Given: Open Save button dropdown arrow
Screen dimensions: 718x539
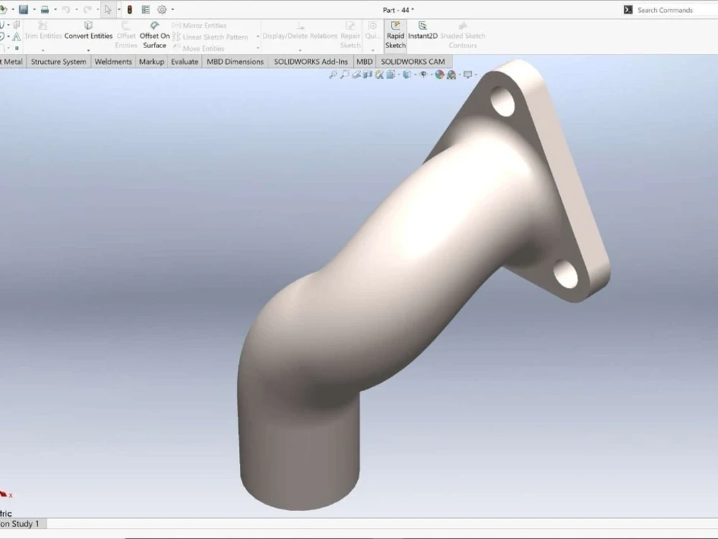Looking at the screenshot, I should point(34,9).
